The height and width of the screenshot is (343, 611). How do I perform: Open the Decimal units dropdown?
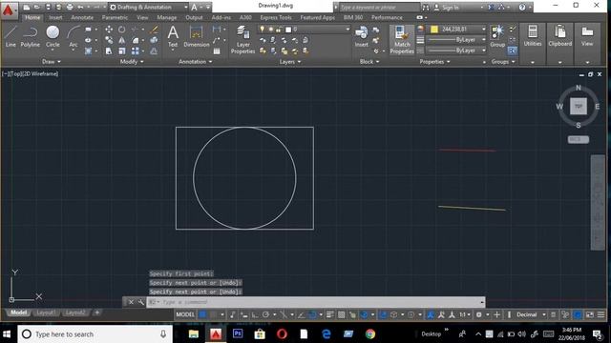click(531, 314)
